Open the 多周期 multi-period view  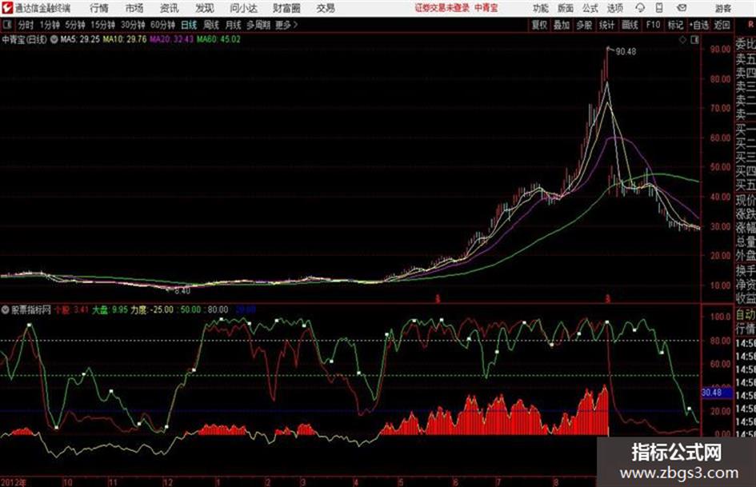coord(258,25)
